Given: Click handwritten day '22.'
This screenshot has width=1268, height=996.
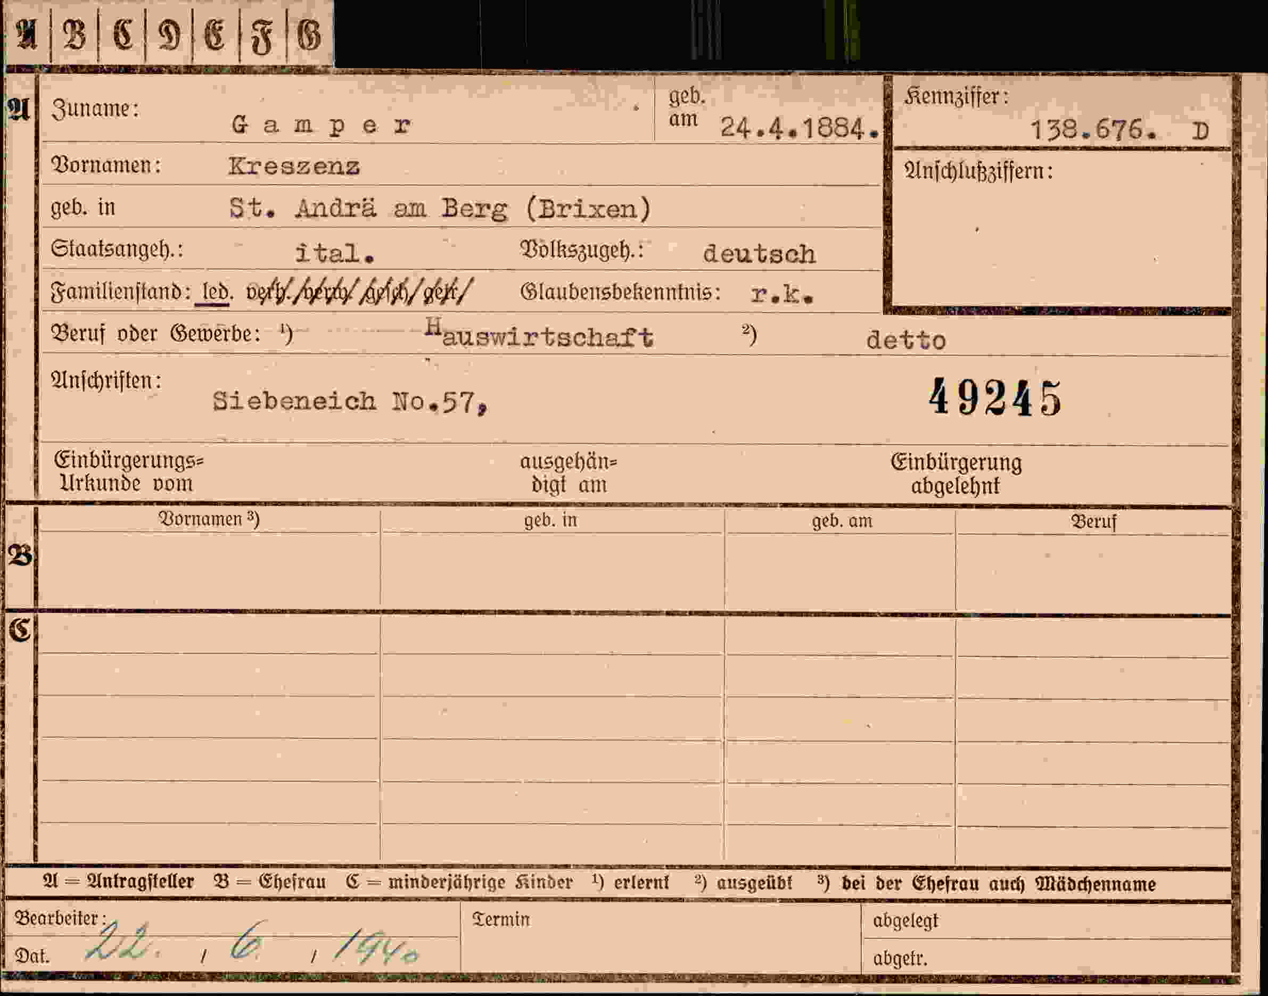Looking at the screenshot, I should click(x=122, y=942).
